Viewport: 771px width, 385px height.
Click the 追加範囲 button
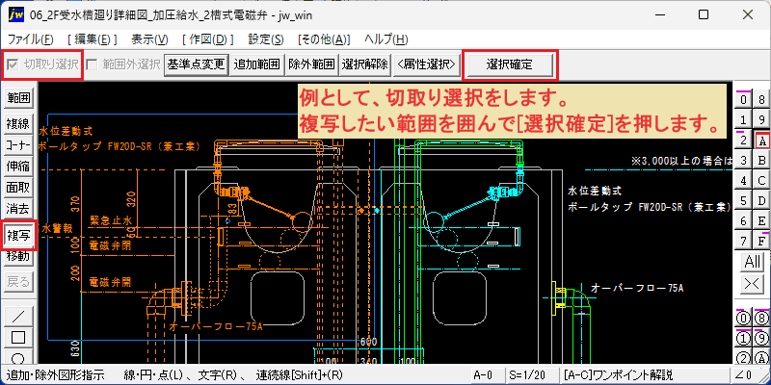coord(256,64)
